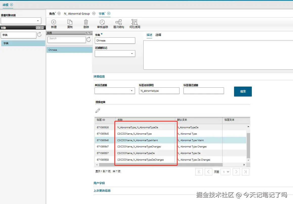Go to first page of results
The width and height of the screenshot is (293, 204).
[x=199, y=172]
